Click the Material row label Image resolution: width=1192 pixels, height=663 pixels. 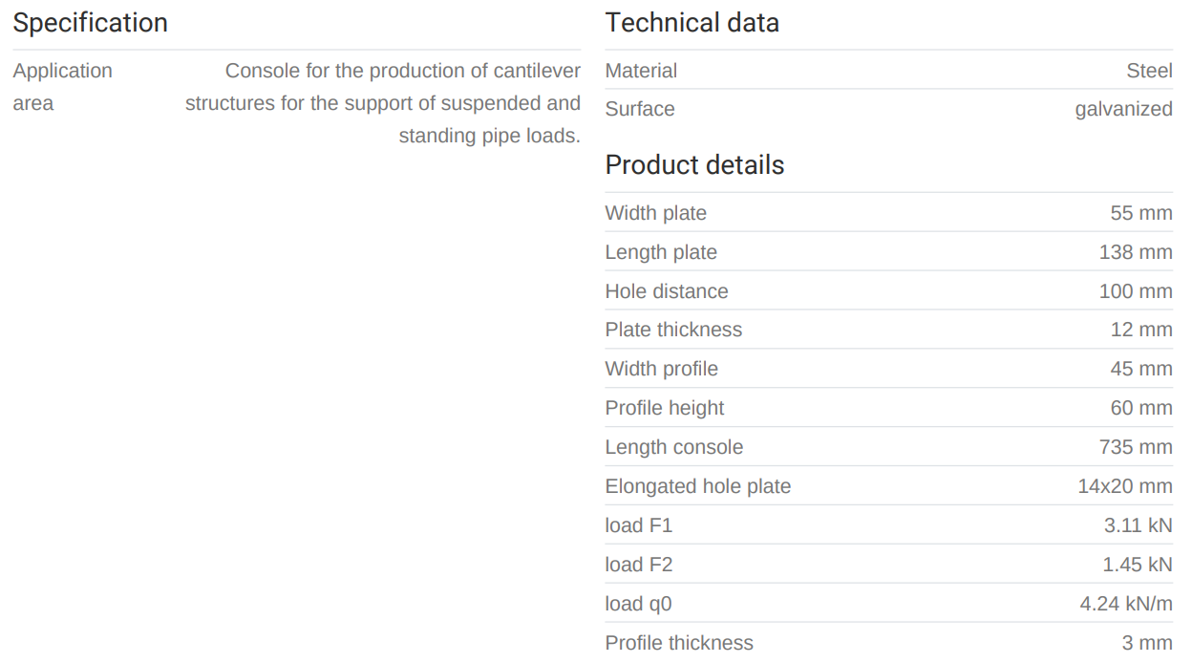pos(641,71)
